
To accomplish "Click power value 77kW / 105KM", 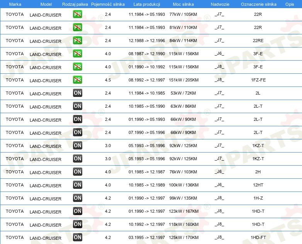I will pos(183,14).
